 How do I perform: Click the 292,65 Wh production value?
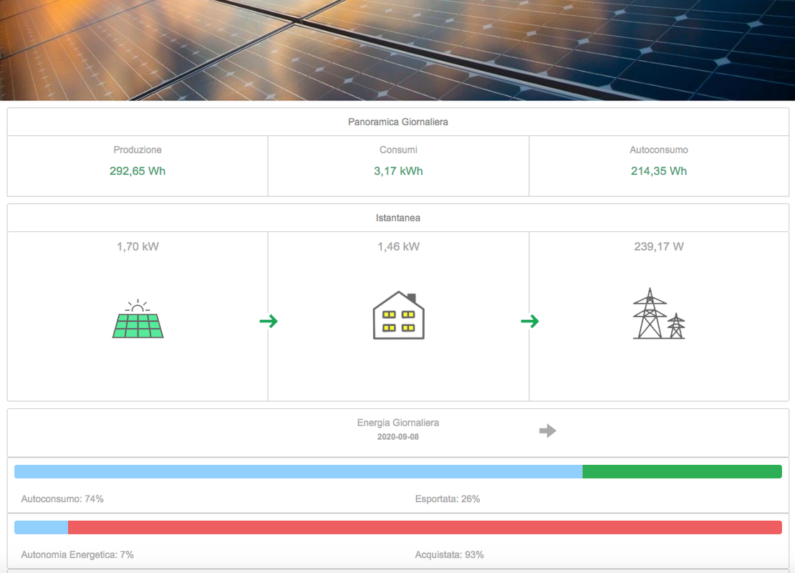coord(138,171)
